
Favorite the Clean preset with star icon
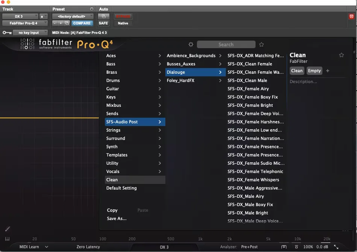[341, 55]
